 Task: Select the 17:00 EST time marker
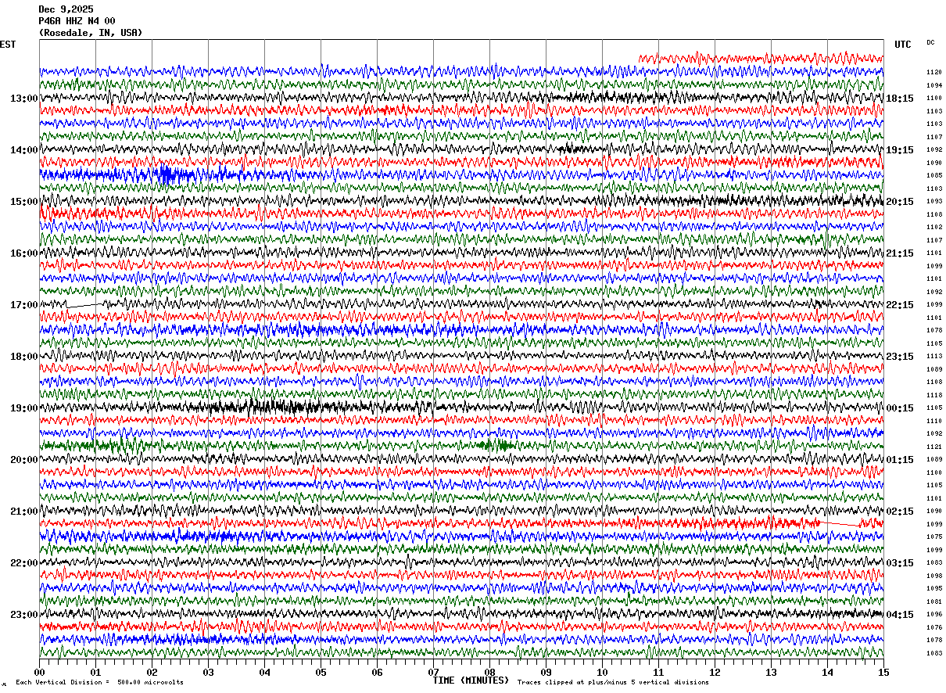pos(24,305)
